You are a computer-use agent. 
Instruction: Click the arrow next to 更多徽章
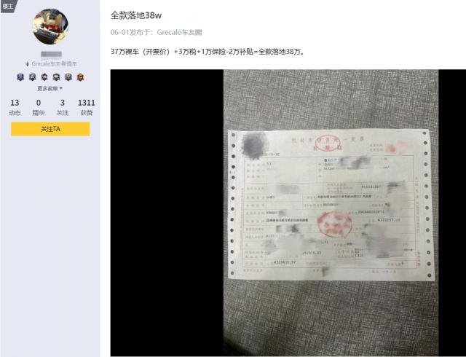61,88
